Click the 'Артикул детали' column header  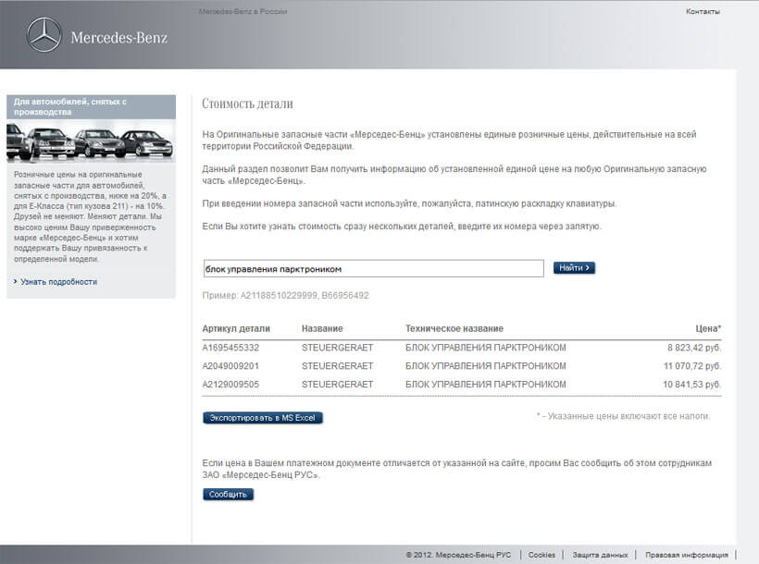point(236,328)
